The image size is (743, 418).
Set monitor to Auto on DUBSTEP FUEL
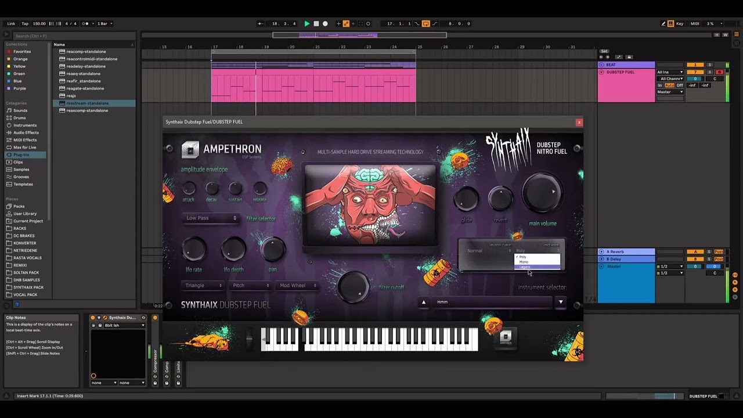(669, 85)
